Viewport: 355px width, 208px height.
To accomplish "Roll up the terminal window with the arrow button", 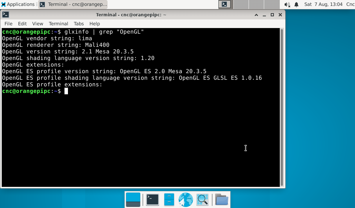I will click(256, 15).
